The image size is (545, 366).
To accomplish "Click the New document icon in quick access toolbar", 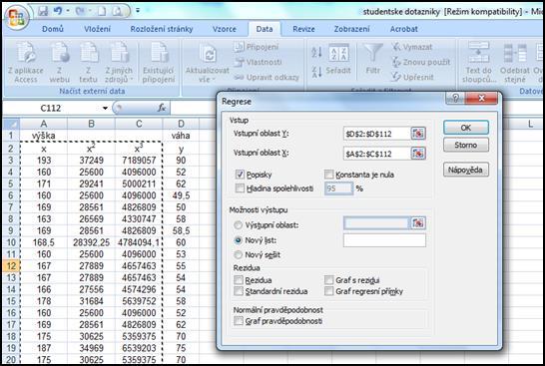I will coord(102,11).
